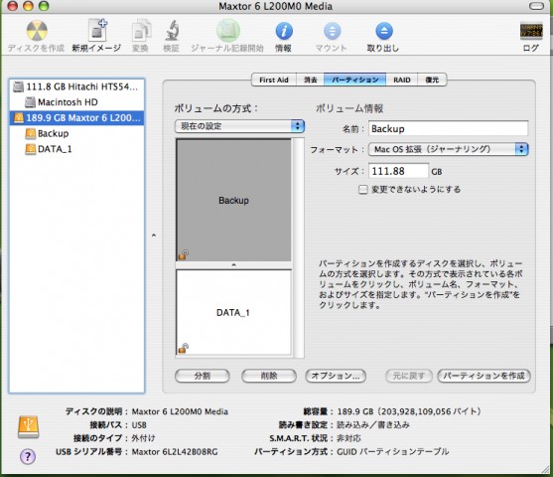Click the window corner resize grip

(545, 470)
